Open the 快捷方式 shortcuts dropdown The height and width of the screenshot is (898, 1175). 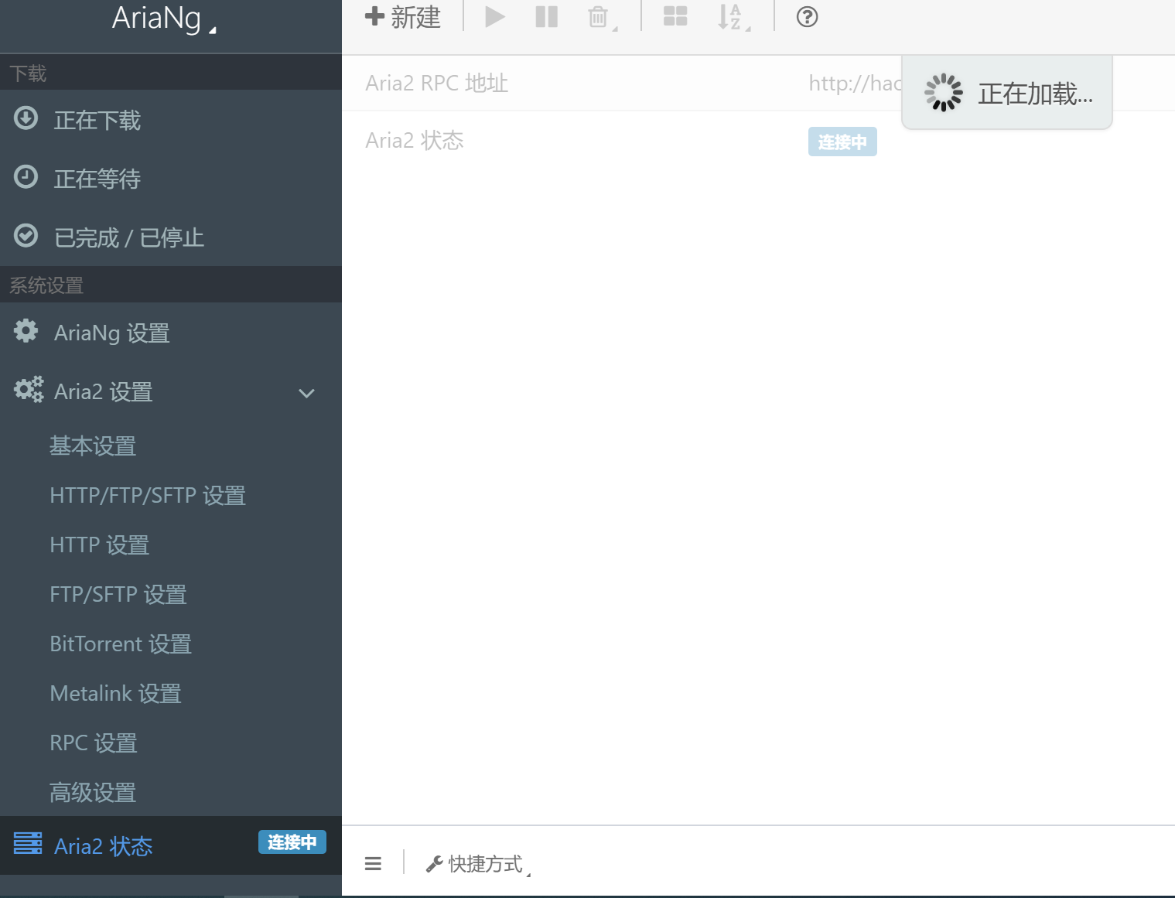pos(478,864)
